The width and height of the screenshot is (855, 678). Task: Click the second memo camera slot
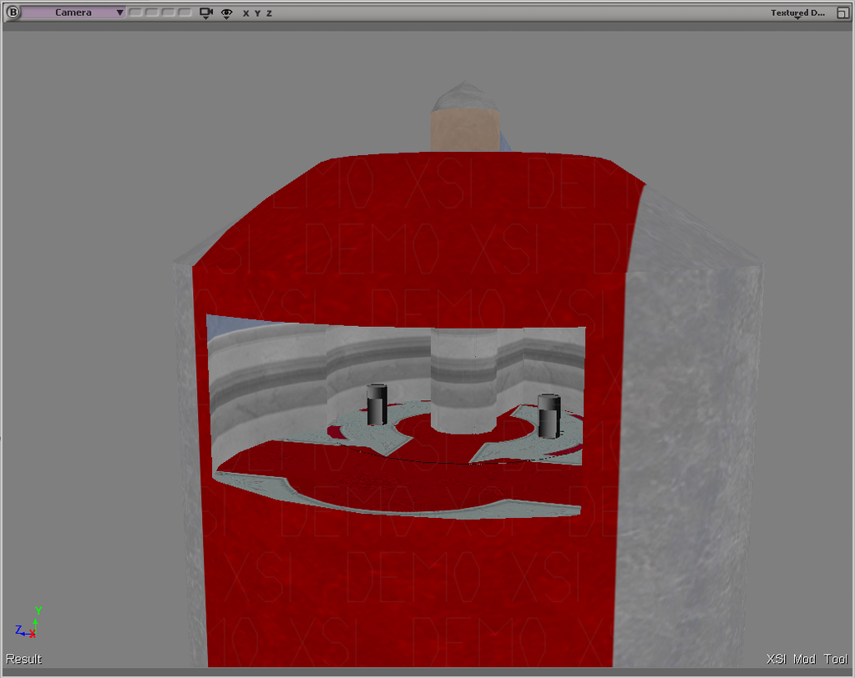152,13
